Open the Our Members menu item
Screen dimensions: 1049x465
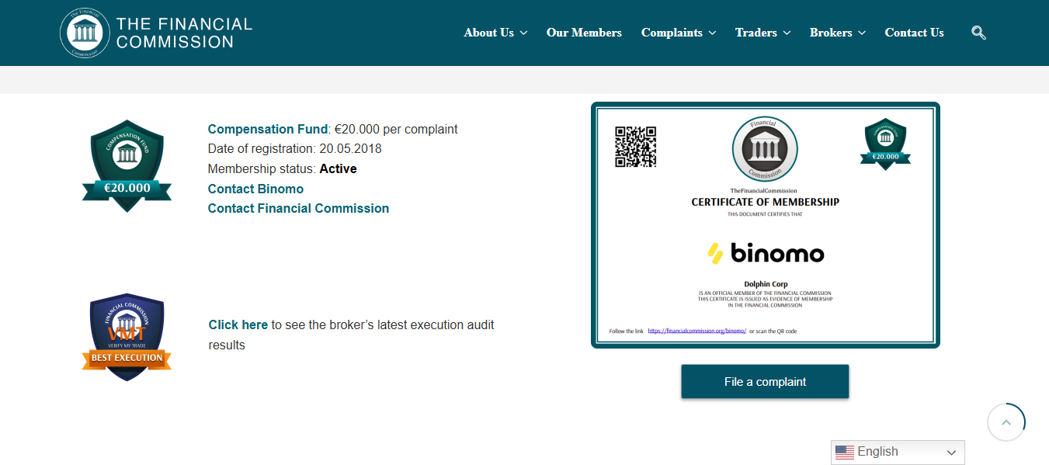pos(583,32)
